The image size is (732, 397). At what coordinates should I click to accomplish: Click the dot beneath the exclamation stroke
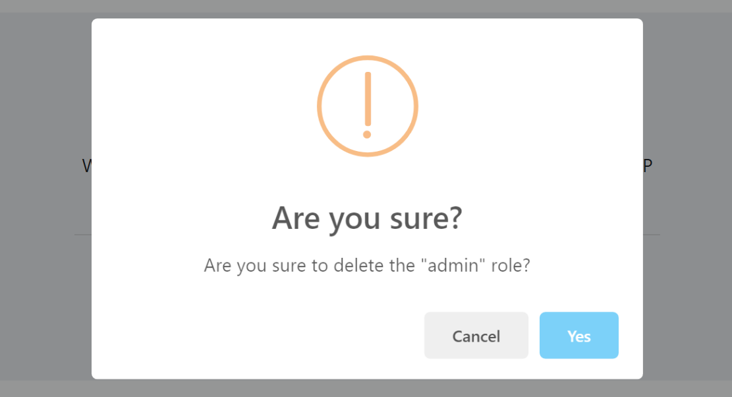pos(368,134)
